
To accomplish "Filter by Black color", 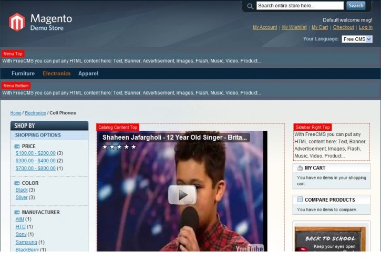I will point(22,190).
